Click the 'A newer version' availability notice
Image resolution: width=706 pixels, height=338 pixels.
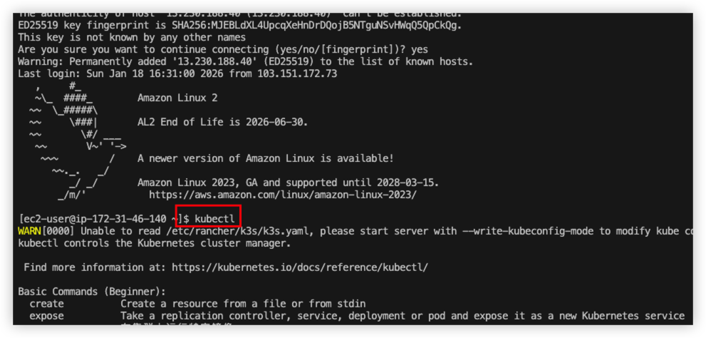point(265,158)
